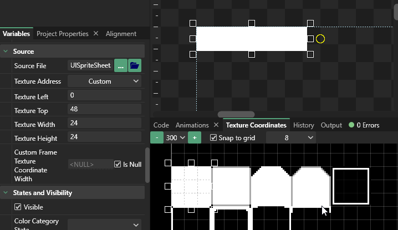Viewport: 398px width, 230px height.
Task: Switch to the Alignment tab
Action: coord(121,34)
